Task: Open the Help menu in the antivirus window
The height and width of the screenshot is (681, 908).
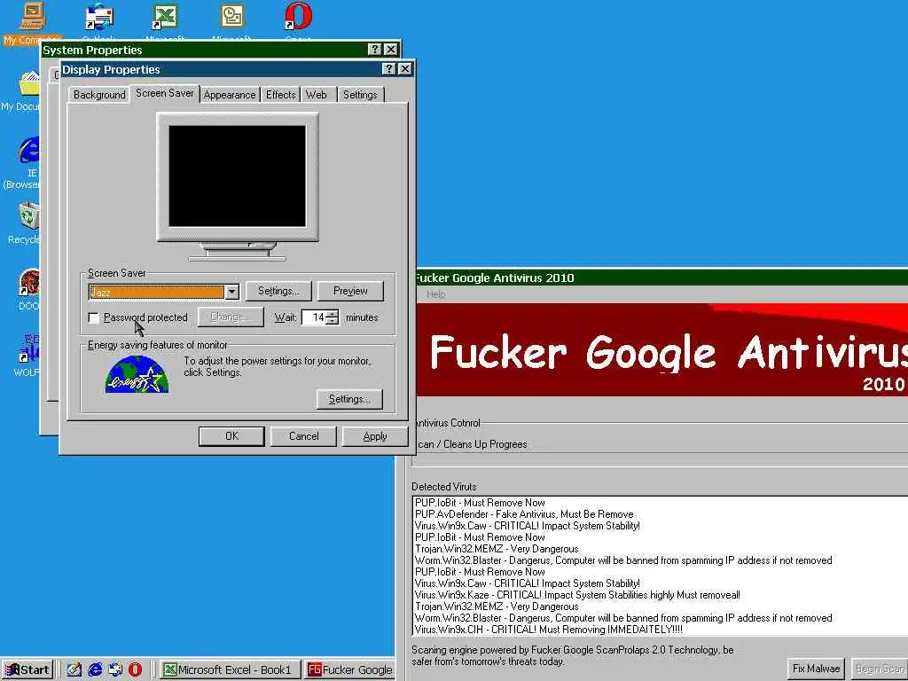Action: click(x=435, y=294)
